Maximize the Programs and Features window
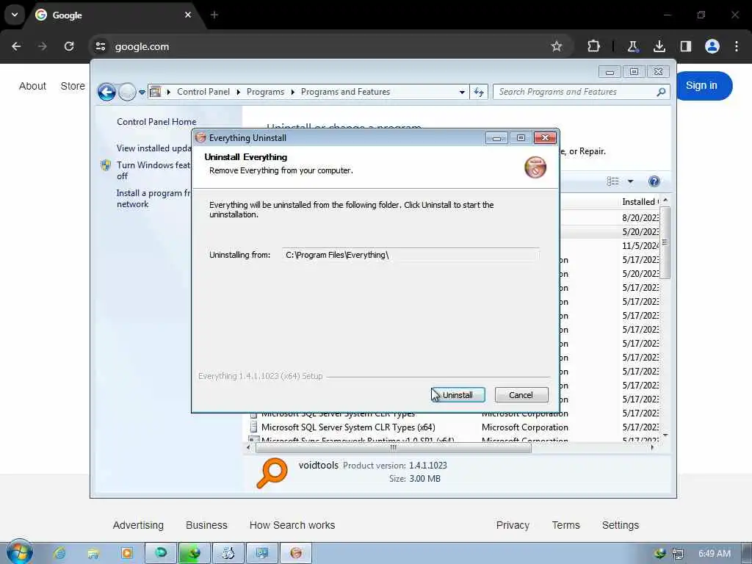752x564 pixels. tap(634, 71)
